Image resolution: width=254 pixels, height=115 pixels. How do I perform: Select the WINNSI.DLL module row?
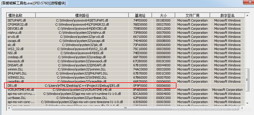click(126, 77)
